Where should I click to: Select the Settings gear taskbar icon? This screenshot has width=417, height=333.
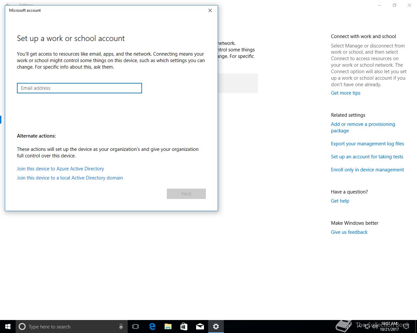coord(216,326)
